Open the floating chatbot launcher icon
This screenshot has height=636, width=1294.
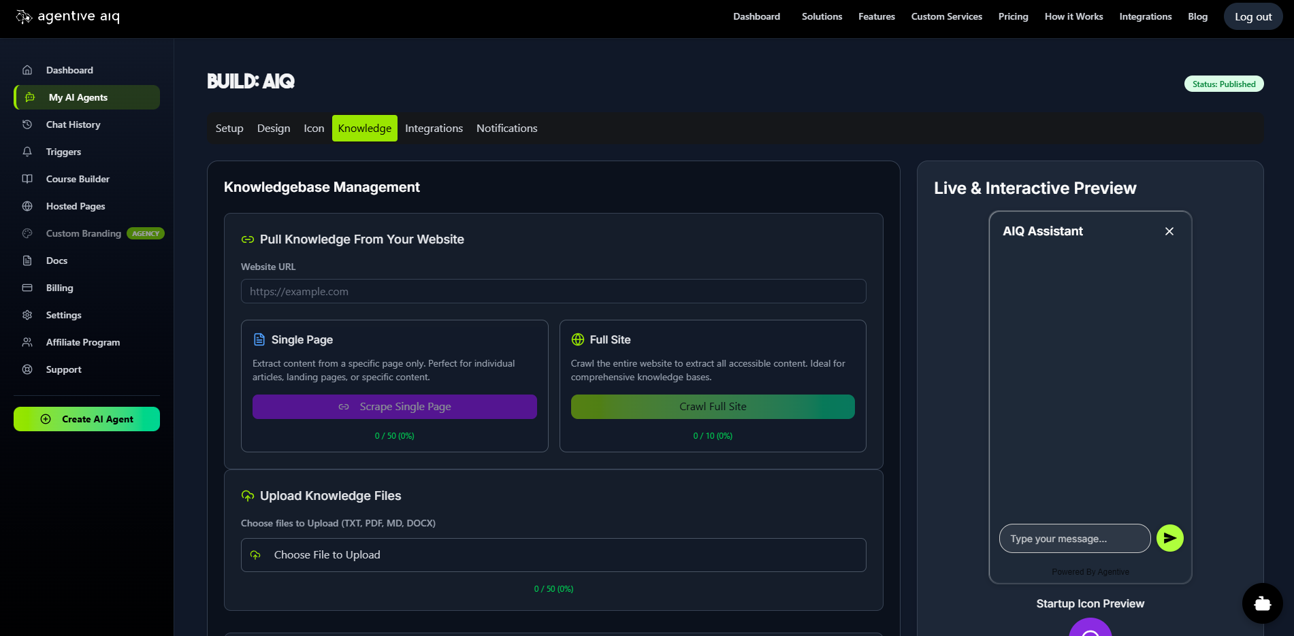click(x=1263, y=603)
